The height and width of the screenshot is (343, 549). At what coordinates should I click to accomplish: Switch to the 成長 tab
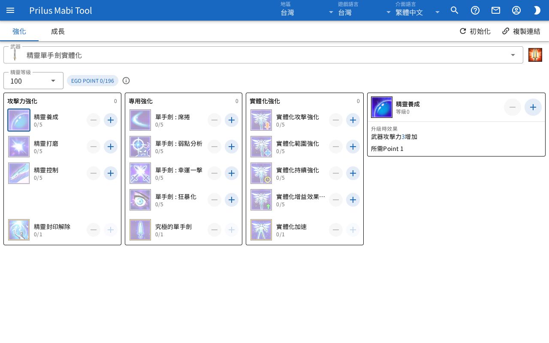point(58,31)
